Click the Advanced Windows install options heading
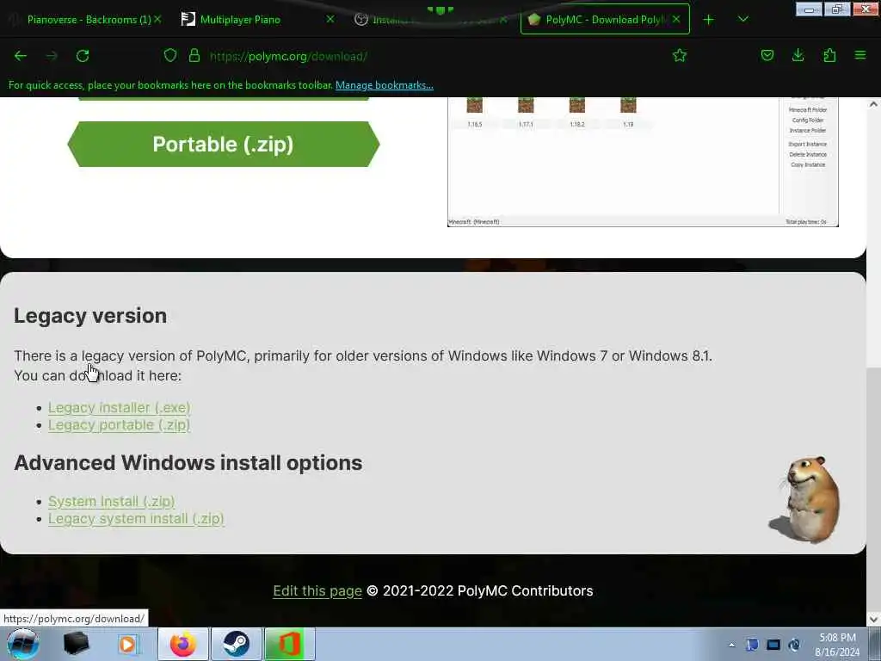This screenshot has width=881, height=661. (188, 463)
